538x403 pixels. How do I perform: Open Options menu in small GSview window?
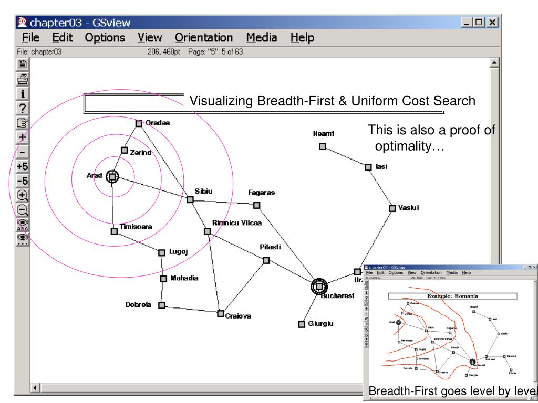pyautogui.click(x=396, y=273)
